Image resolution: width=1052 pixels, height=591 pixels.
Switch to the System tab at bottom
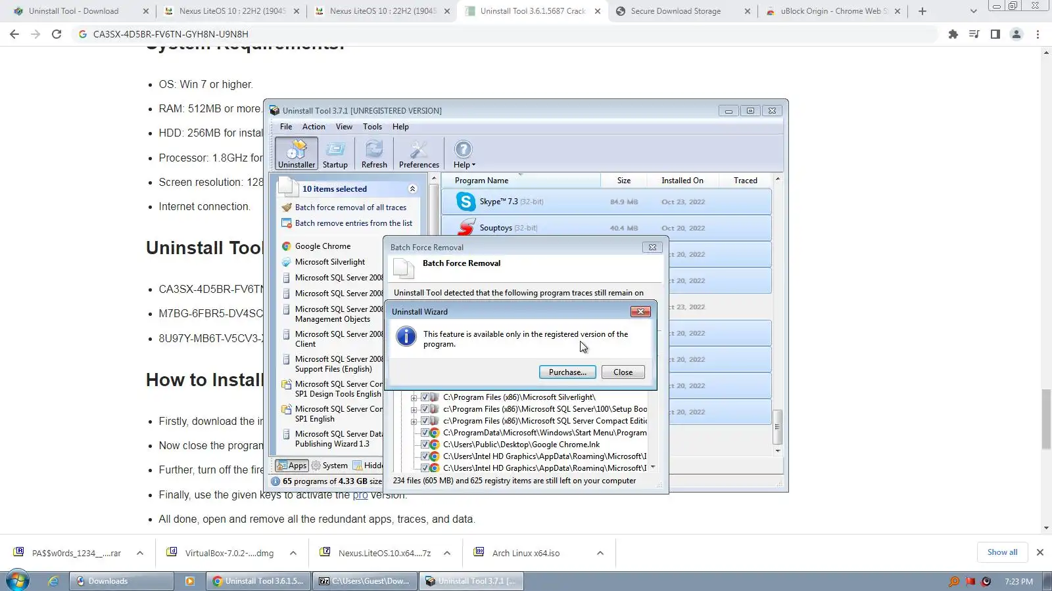(329, 466)
